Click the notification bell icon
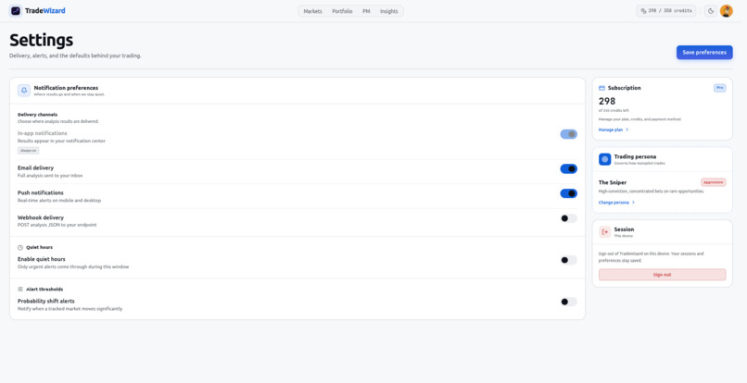 click(x=24, y=91)
